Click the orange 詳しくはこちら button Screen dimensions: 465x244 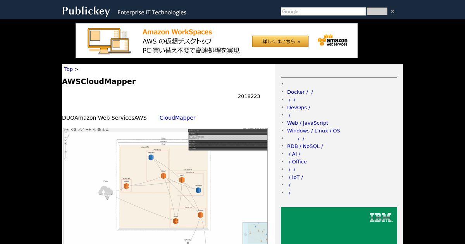(x=280, y=41)
